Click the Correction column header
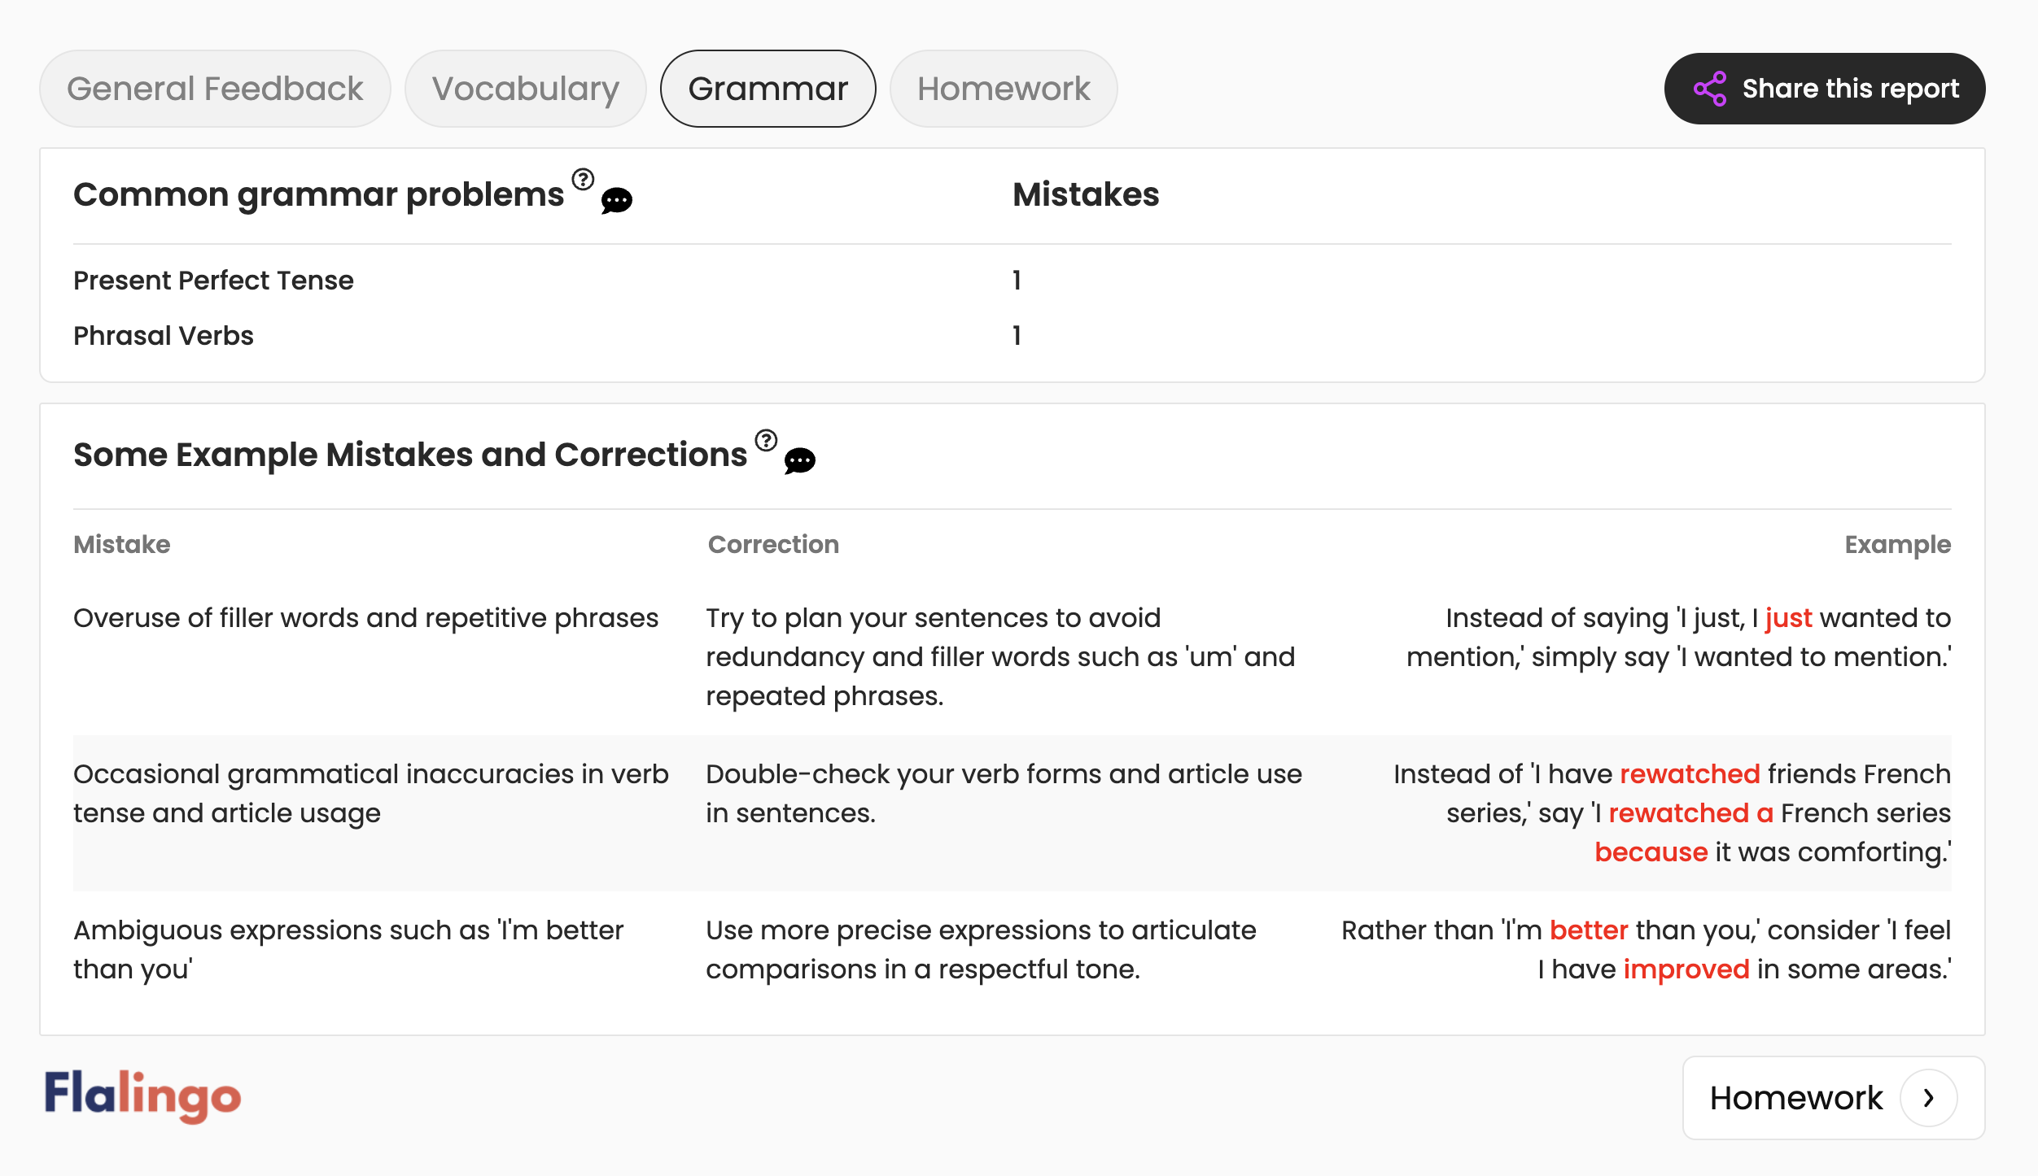The height and width of the screenshot is (1176, 2038). (x=773, y=545)
